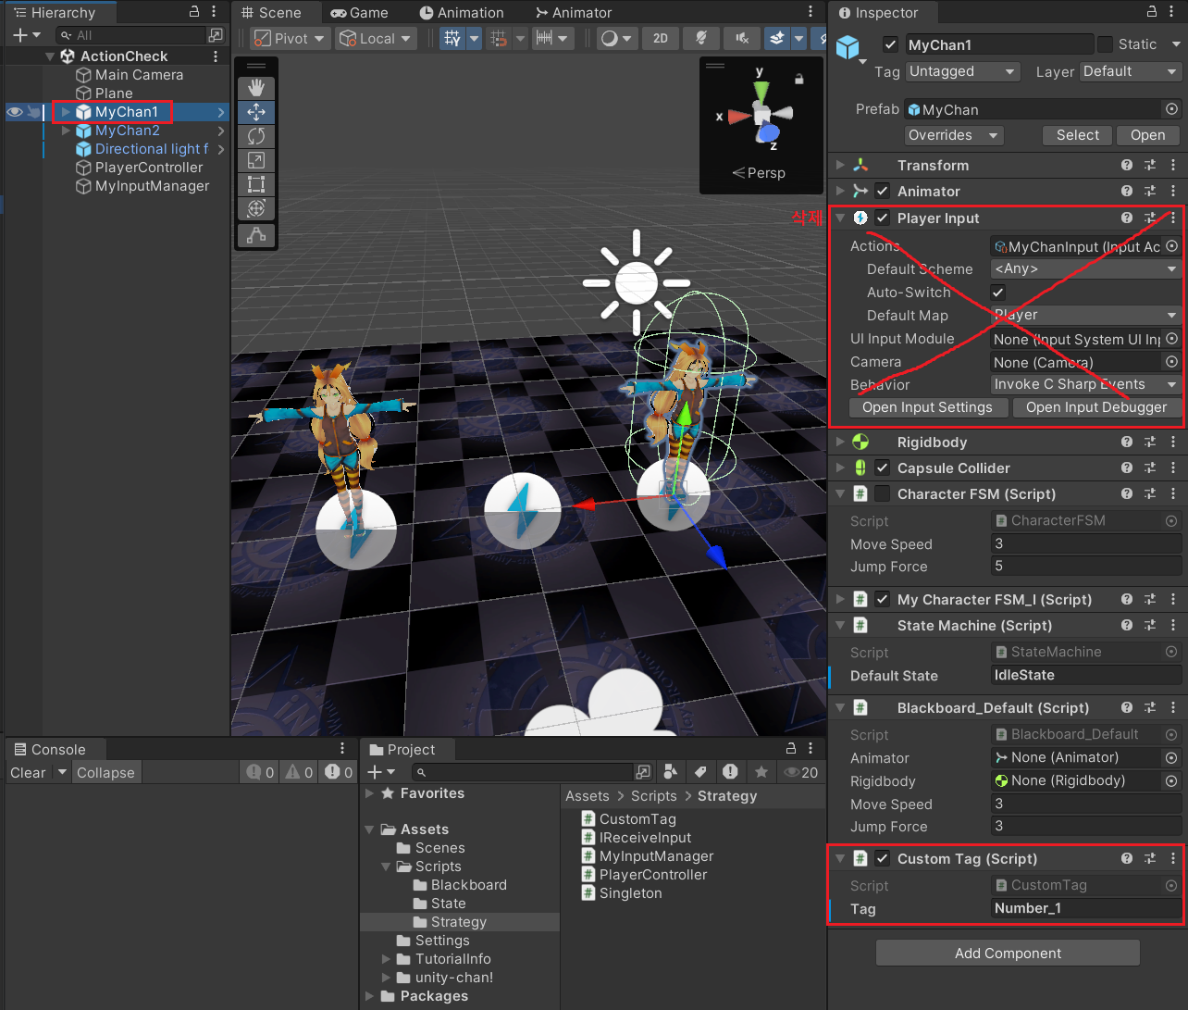The height and width of the screenshot is (1010, 1188).
Task: Toggle scene lighting bulb icon
Action: coord(701,38)
